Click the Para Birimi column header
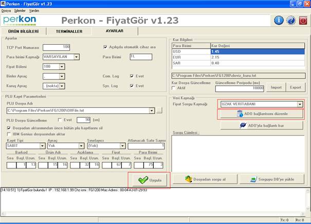This screenshot has height=224, width=311. pyautogui.click(x=191, y=46)
